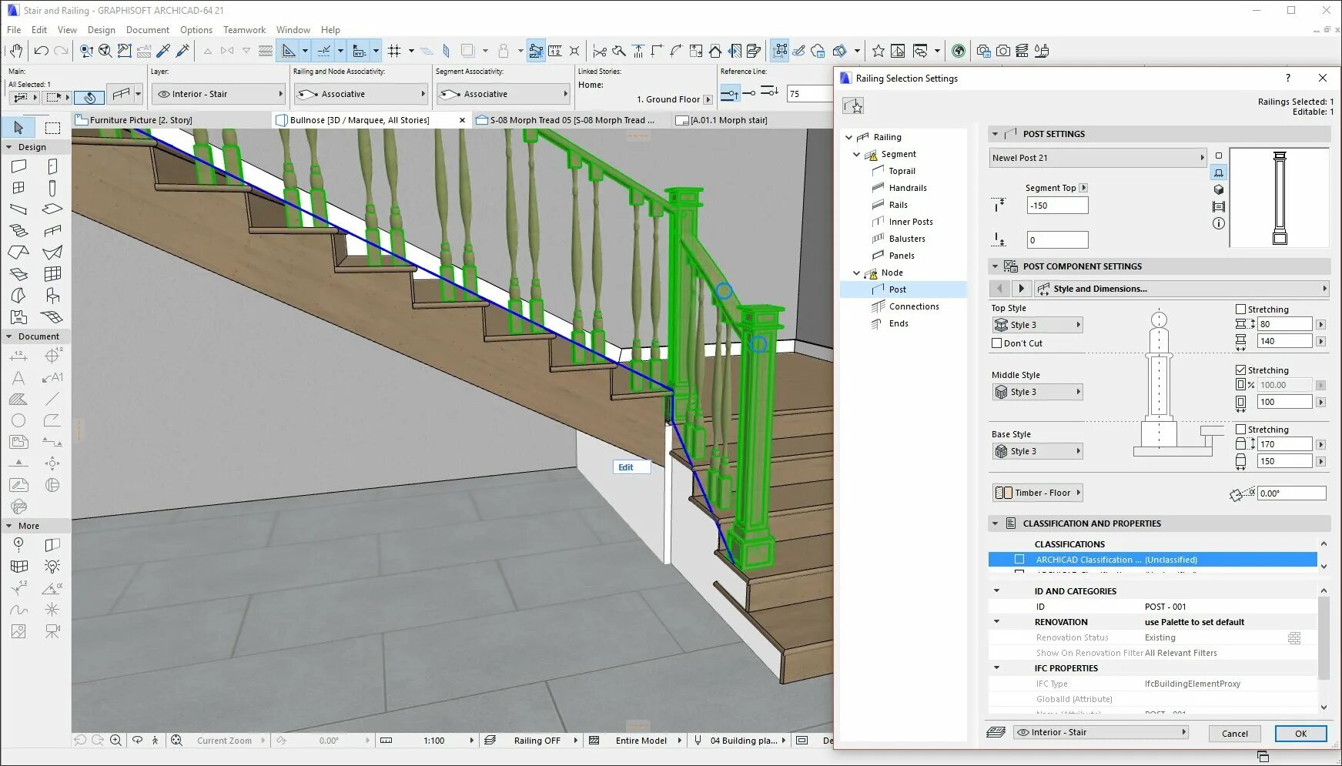
Task: Open the Favorites star in Railing settings
Action: coord(853,105)
